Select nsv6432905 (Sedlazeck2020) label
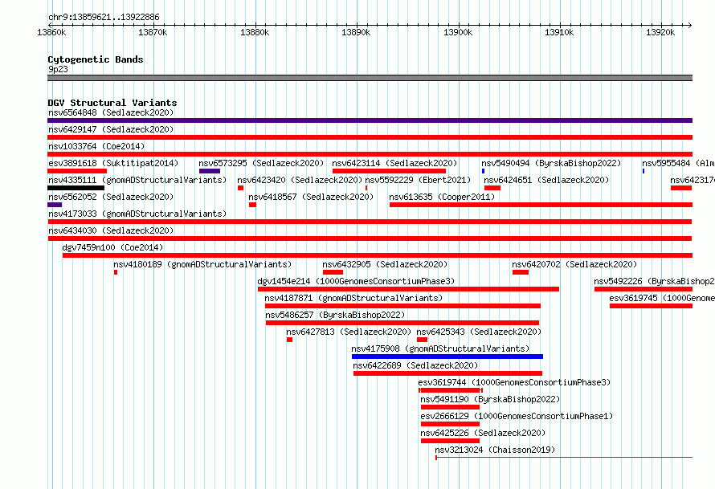 tap(385, 264)
